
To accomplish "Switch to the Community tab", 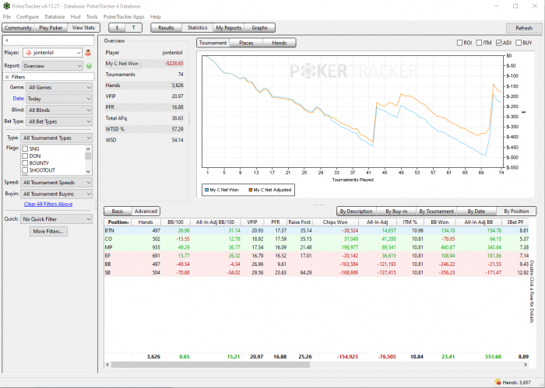I will 18,28.
